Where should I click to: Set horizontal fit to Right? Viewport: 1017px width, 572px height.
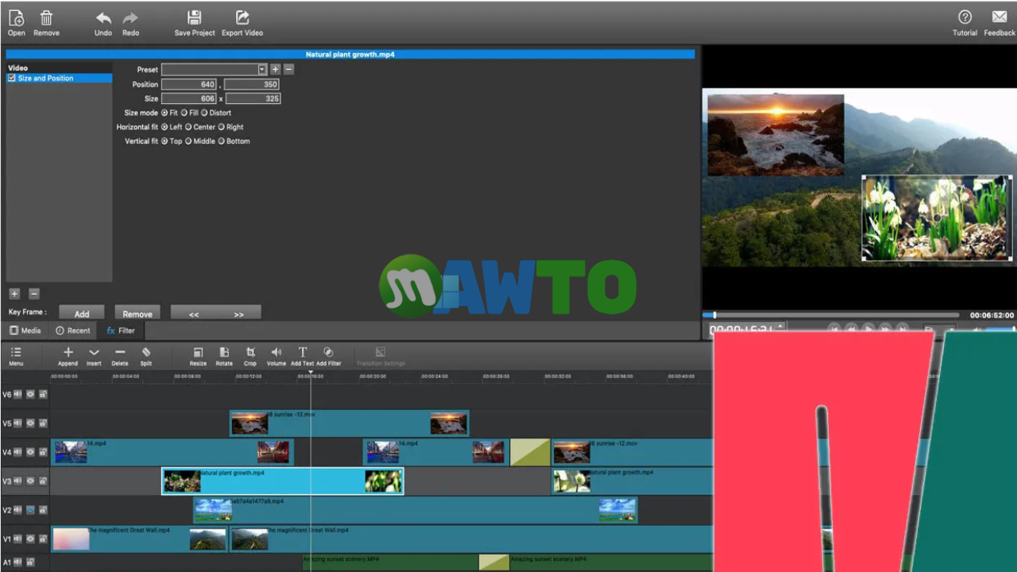tap(221, 127)
